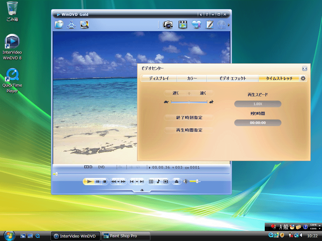This screenshot has height=241, width=322.
Task: Close the ビデオセンター panel
Action: (x=304, y=68)
